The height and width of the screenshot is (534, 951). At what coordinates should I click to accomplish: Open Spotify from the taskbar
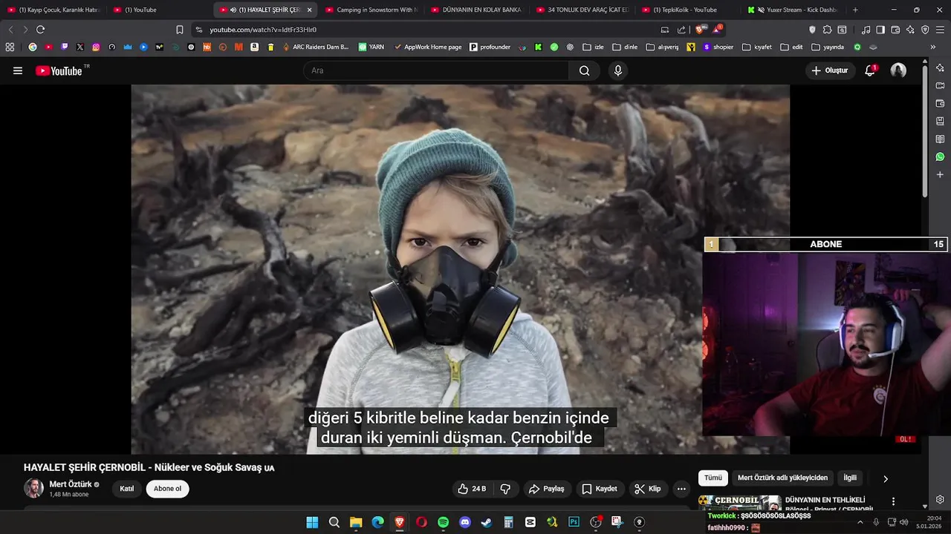[x=443, y=522]
